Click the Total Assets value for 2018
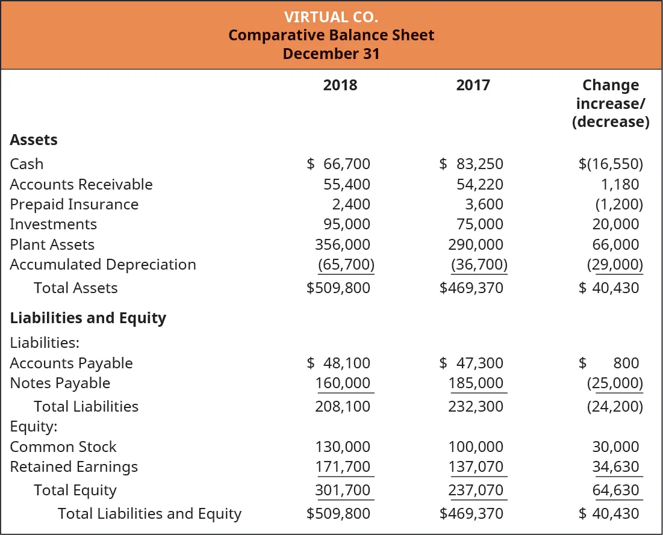This screenshot has width=663, height=535. point(346,288)
